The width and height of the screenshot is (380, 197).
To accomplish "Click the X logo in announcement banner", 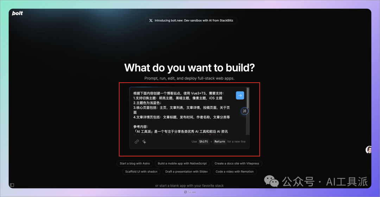I will point(151,21).
